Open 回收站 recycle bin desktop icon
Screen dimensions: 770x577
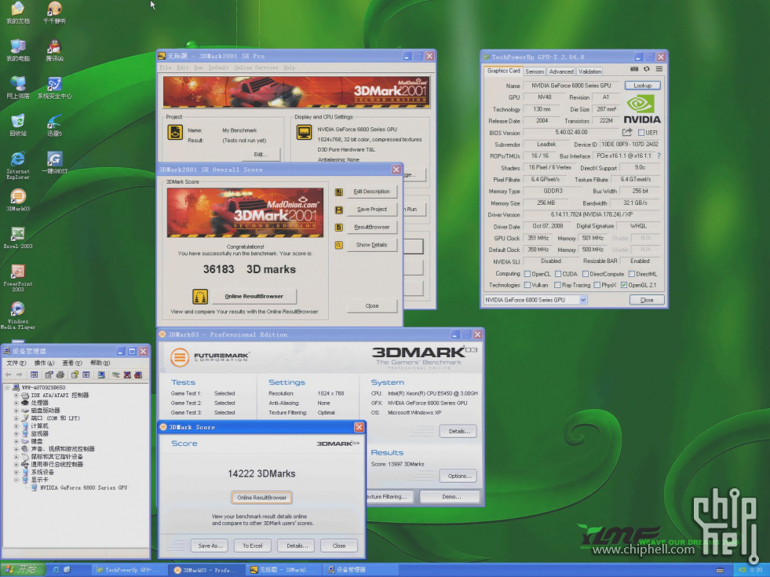coord(18,126)
